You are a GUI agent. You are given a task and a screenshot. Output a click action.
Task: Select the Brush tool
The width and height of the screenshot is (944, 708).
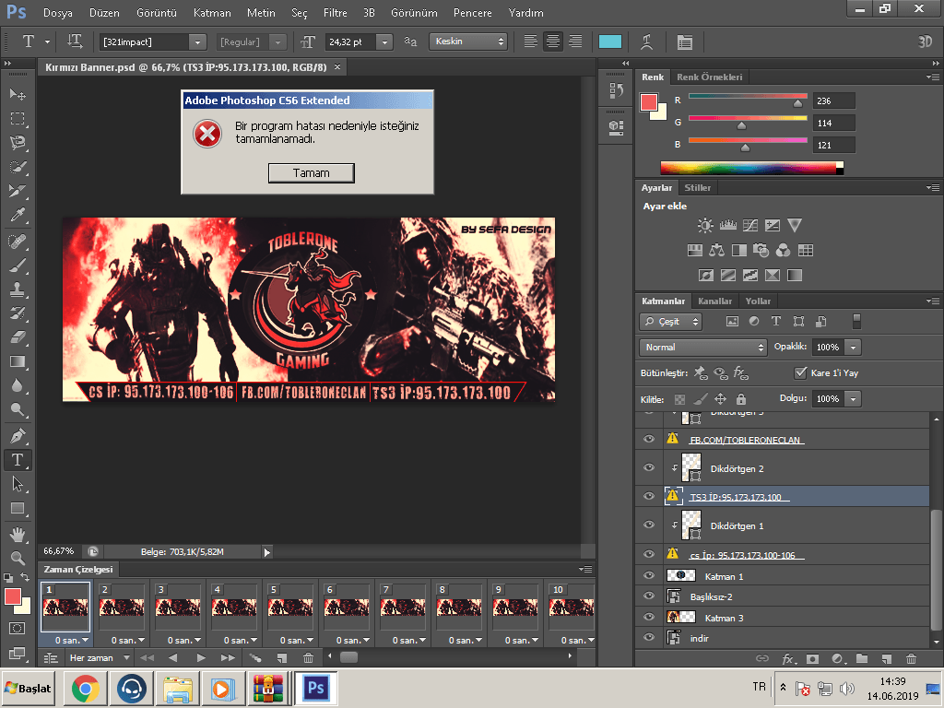point(18,265)
